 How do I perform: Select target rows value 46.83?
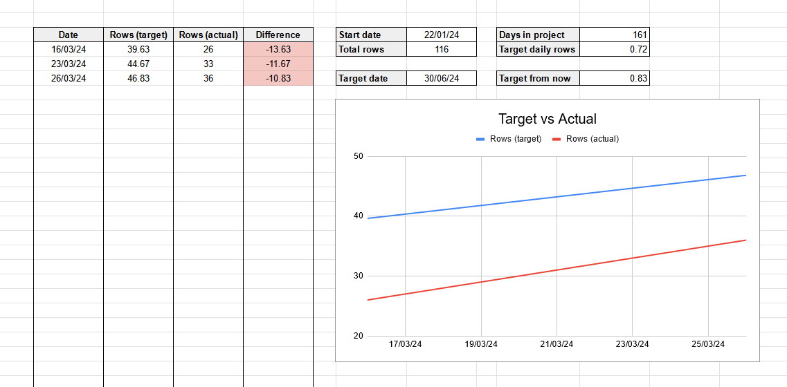(x=138, y=79)
